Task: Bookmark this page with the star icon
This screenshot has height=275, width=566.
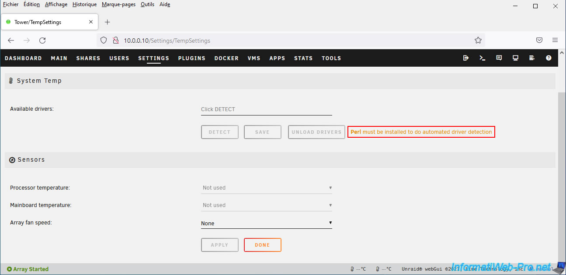Action: click(x=478, y=41)
